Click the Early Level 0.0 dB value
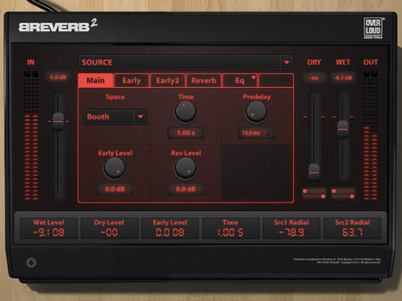This screenshot has height=301, width=402. pyautogui.click(x=114, y=189)
